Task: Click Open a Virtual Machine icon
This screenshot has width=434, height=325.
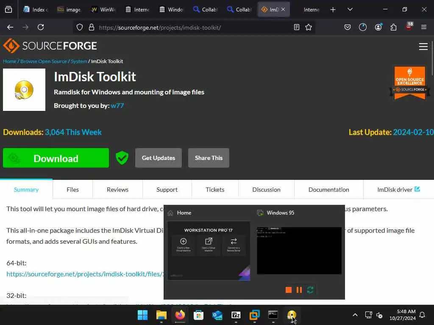Action: pyautogui.click(x=209, y=244)
